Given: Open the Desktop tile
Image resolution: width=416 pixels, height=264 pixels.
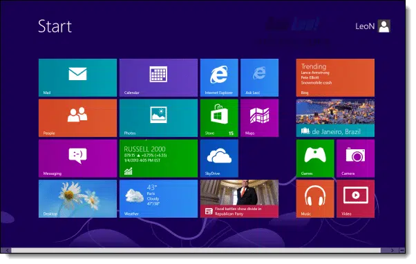Looking at the screenshot, I should tap(77, 199).
